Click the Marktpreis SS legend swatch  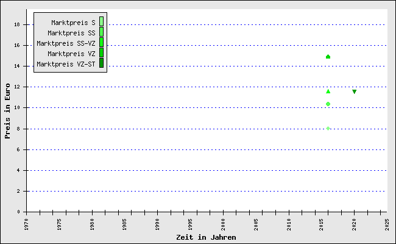[x=101, y=32]
